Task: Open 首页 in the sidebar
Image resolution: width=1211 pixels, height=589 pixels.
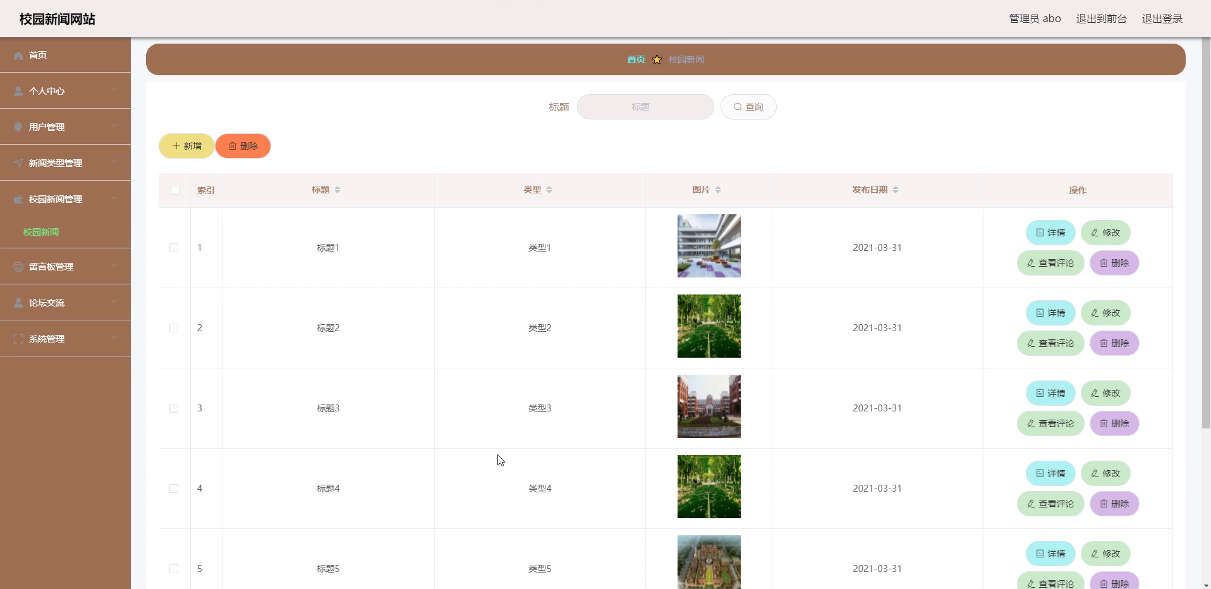Action: [x=65, y=55]
